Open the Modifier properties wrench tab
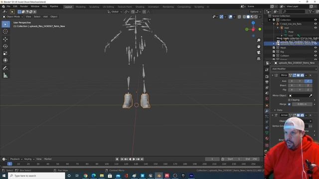The height and width of the screenshot is (179, 319). pyautogui.click(x=267, y=111)
